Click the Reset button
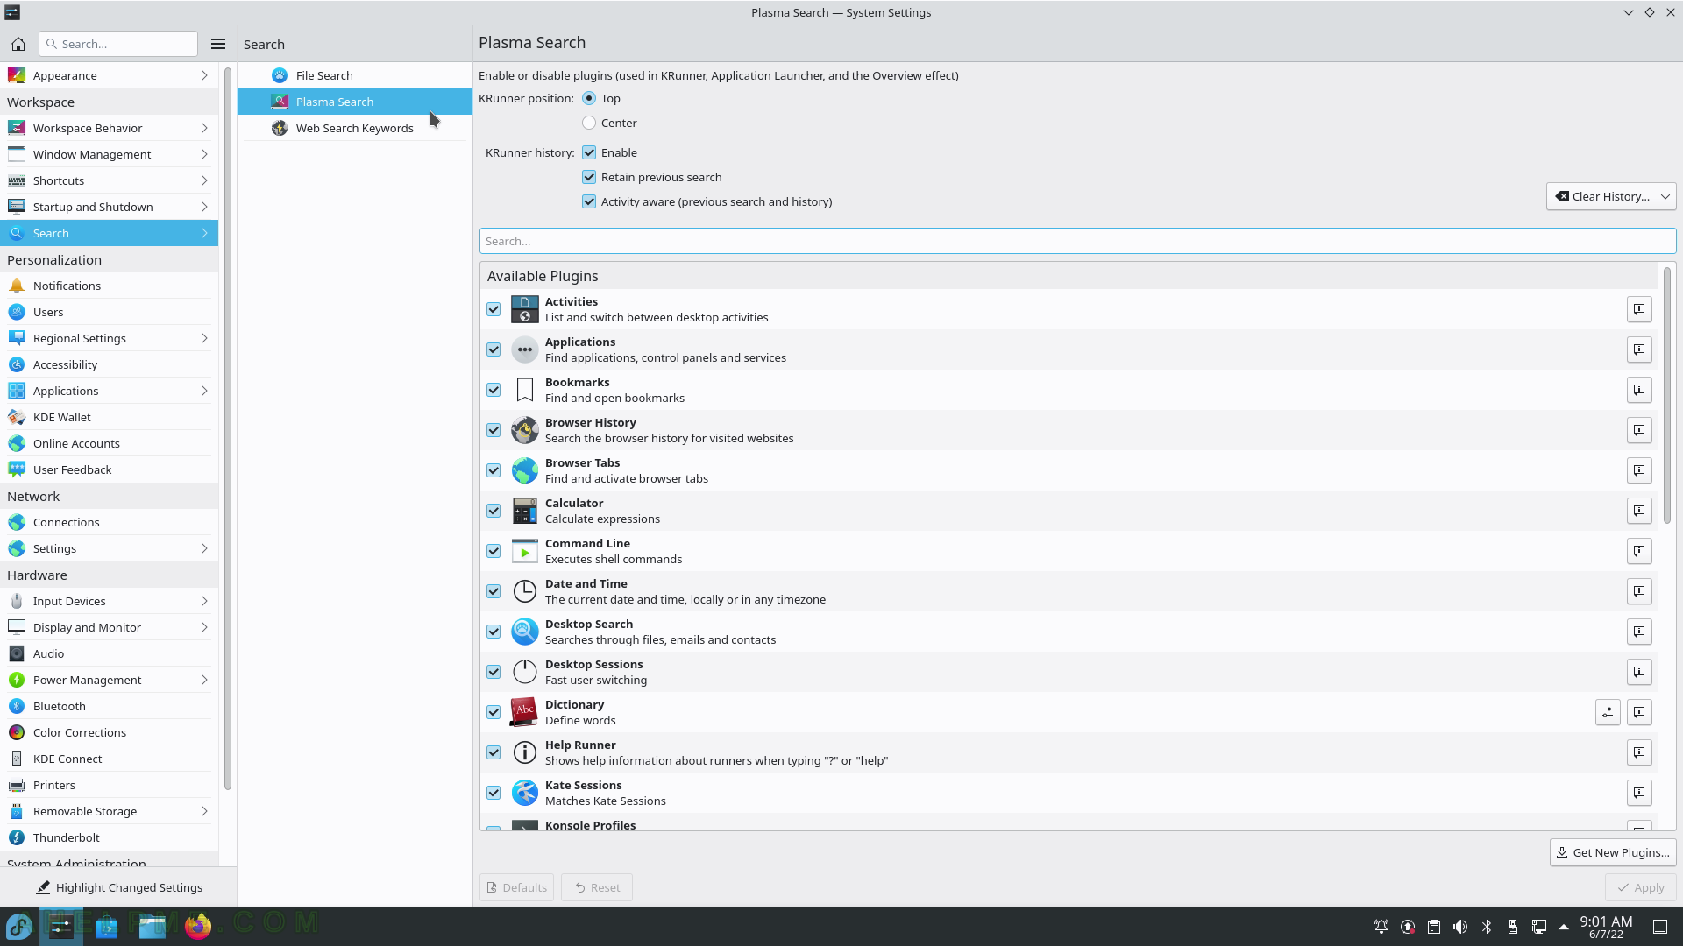1683x946 pixels. (597, 887)
